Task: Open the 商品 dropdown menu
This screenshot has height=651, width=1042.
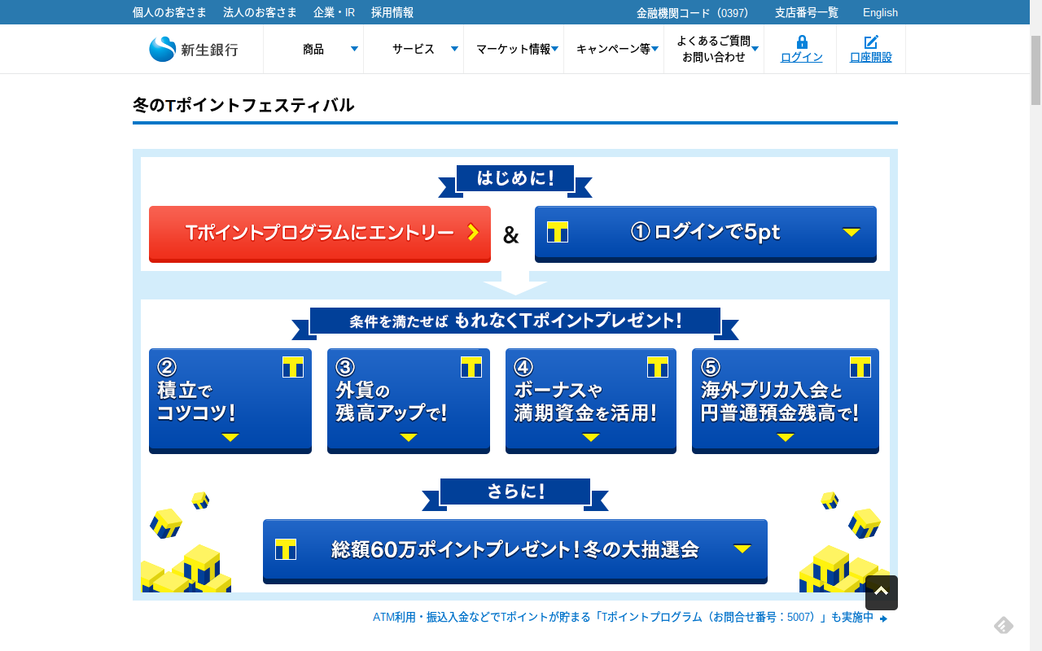Action: point(313,49)
